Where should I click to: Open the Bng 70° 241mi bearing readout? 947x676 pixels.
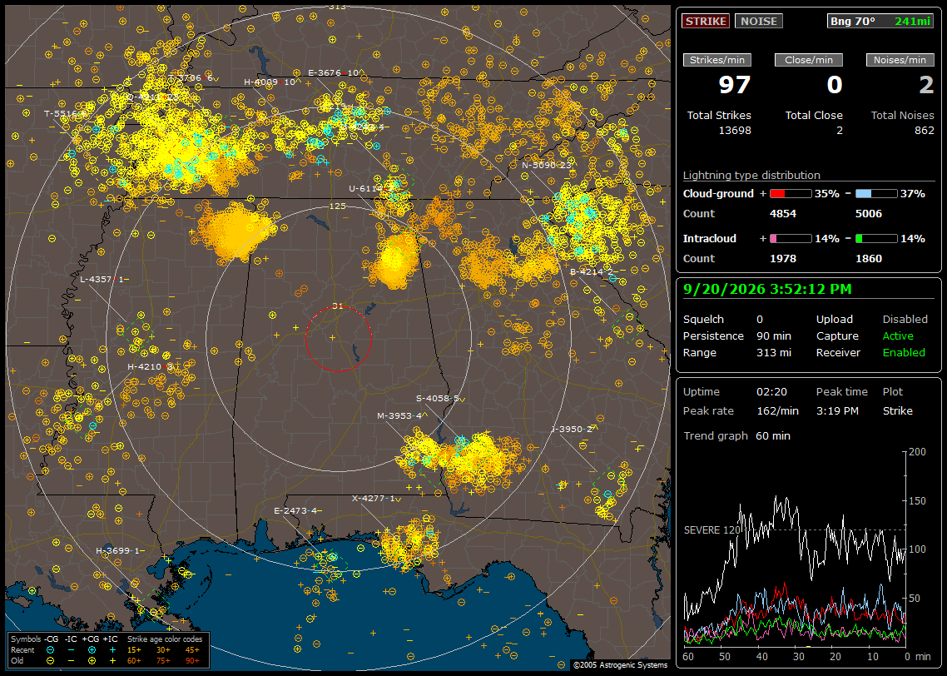pos(880,21)
